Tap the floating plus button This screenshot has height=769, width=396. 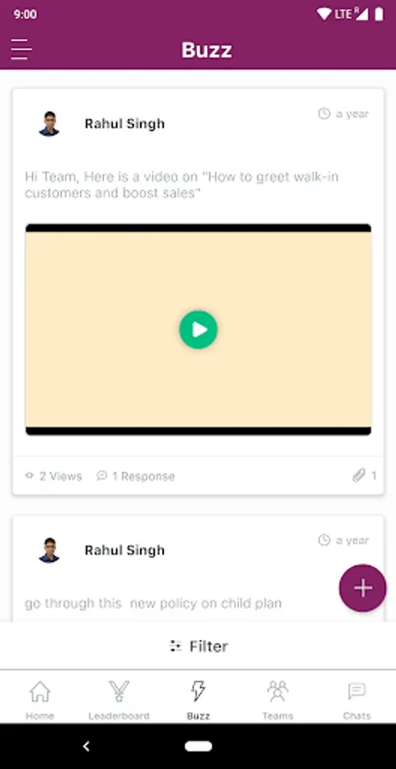pyautogui.click(x=363, y=588)
